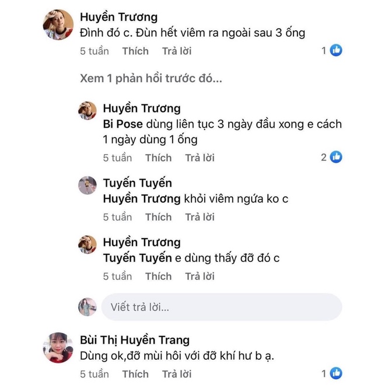The width and height of the screenshot is (385, 385).
Task: Reply to the Bi Pose comment
Action: pos(199,157)
